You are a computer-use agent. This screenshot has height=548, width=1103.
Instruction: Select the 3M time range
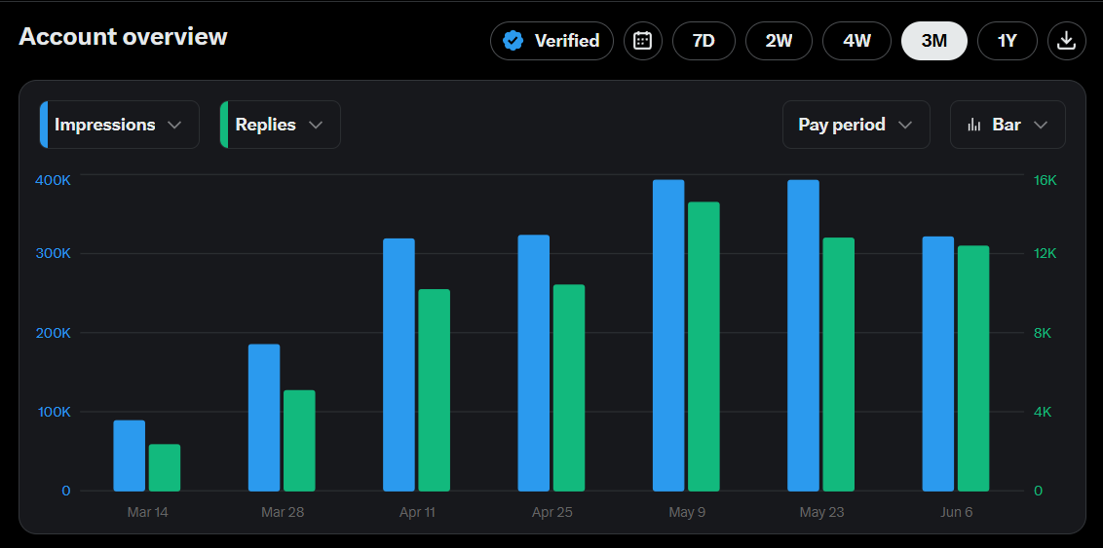click(934, 41)
